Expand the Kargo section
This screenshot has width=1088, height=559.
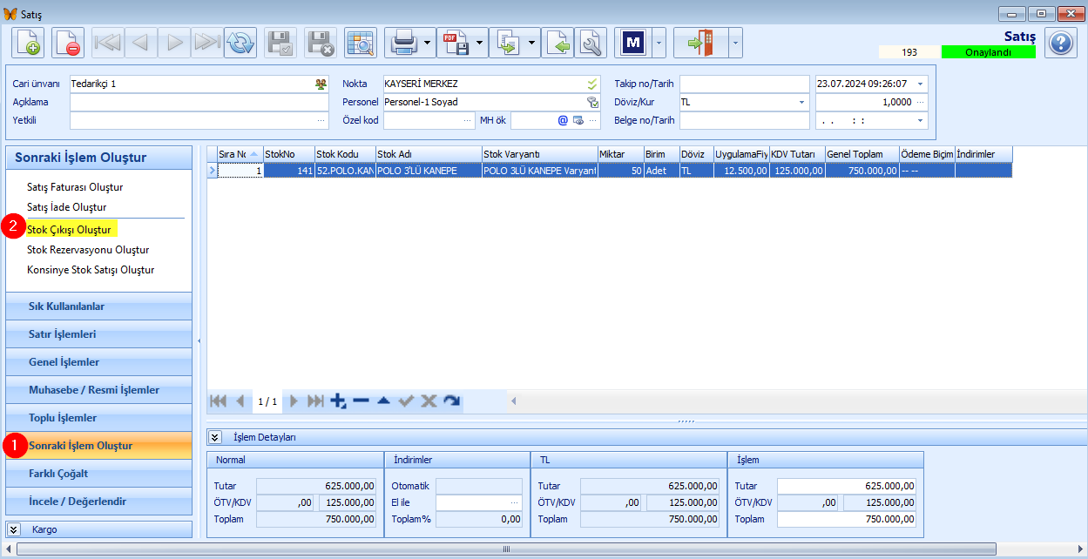click(15, 529)
